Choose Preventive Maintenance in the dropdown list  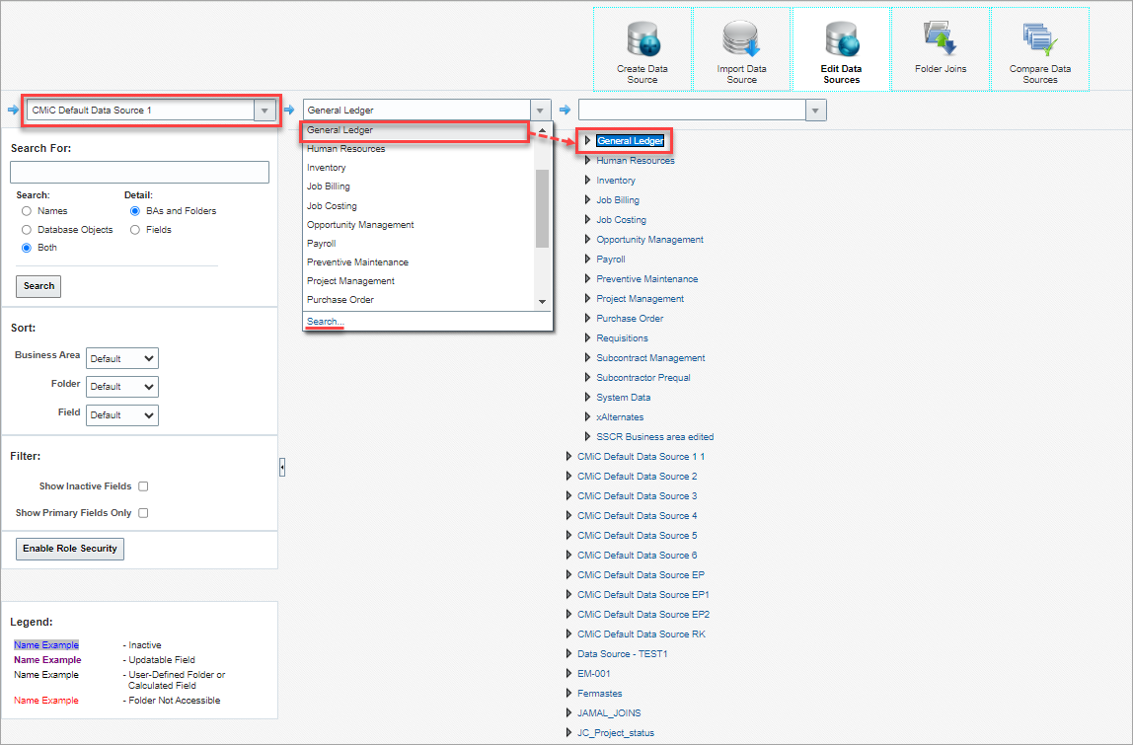417,262
